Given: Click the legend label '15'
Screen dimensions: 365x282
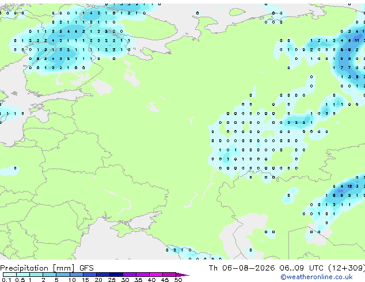Looking at the screenshot, I should point(85,280).
